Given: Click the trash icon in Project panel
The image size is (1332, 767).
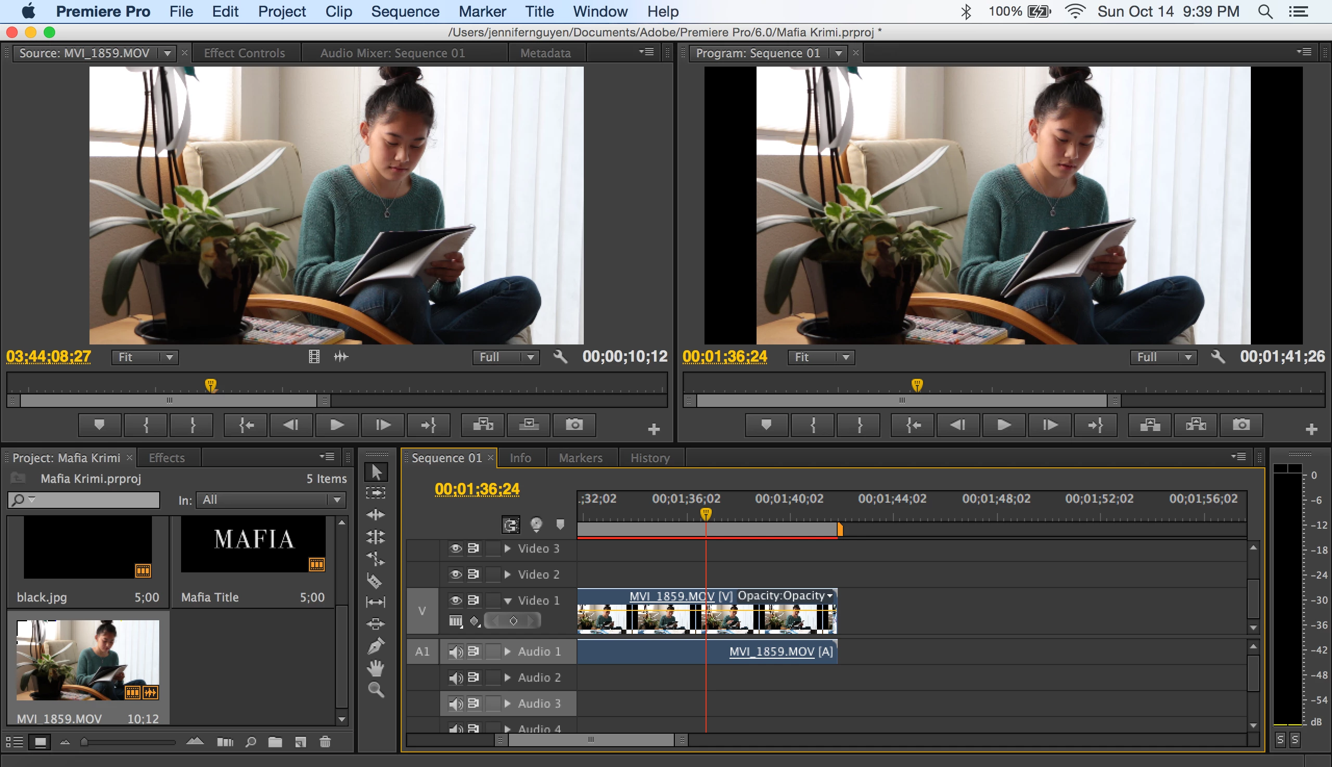Looking at the screenshot, I should (325, 742).
